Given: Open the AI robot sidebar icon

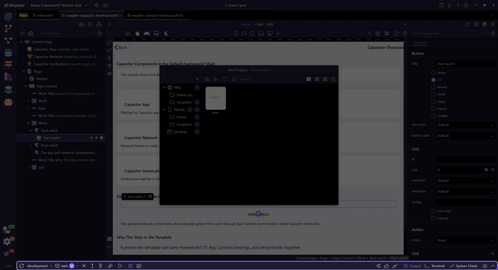Looking at the screenshot, I should (x=8, y=102).
